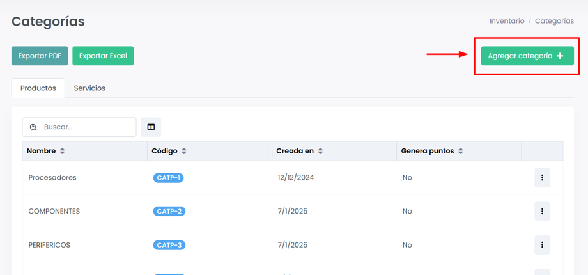This screenshot has width=588, height=275.
Task: Go to Inventario breadcrumb link
Action: click(x=507, y=21)
